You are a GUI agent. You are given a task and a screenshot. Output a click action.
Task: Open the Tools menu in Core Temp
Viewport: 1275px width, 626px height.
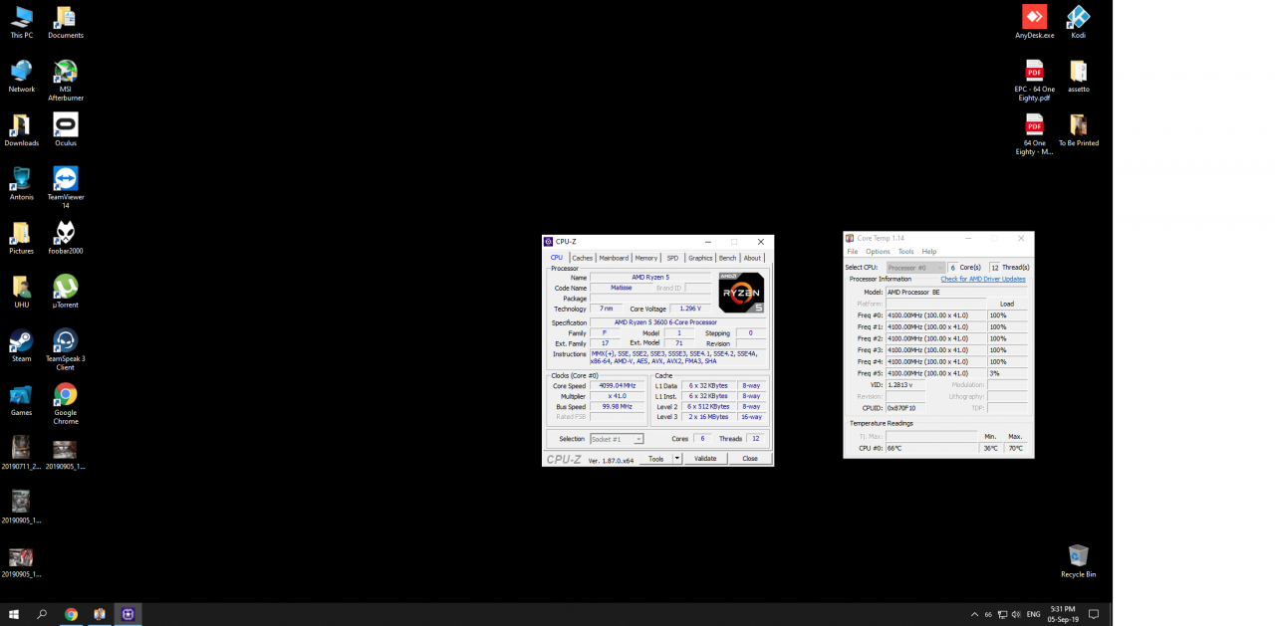click(905, 252)
